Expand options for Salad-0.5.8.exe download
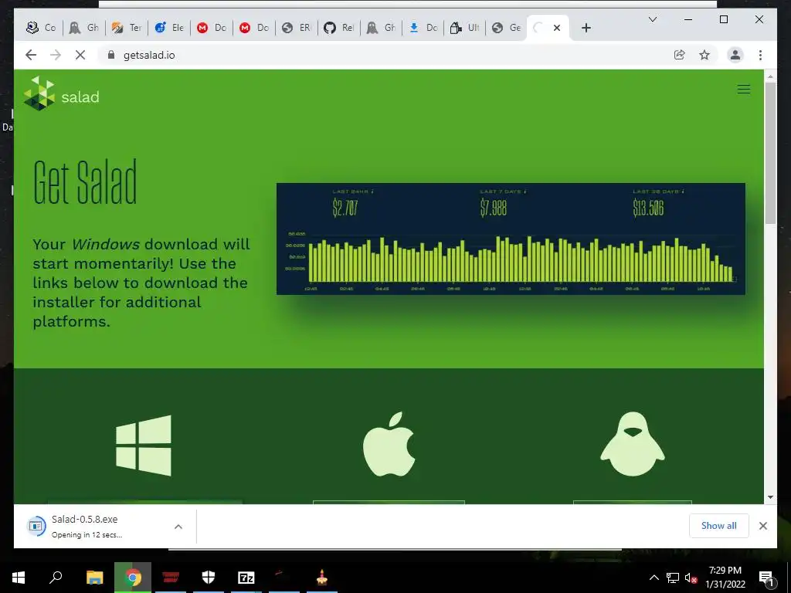Image resolution: width=791 pixels, height=593 pixels. (178, 527)
